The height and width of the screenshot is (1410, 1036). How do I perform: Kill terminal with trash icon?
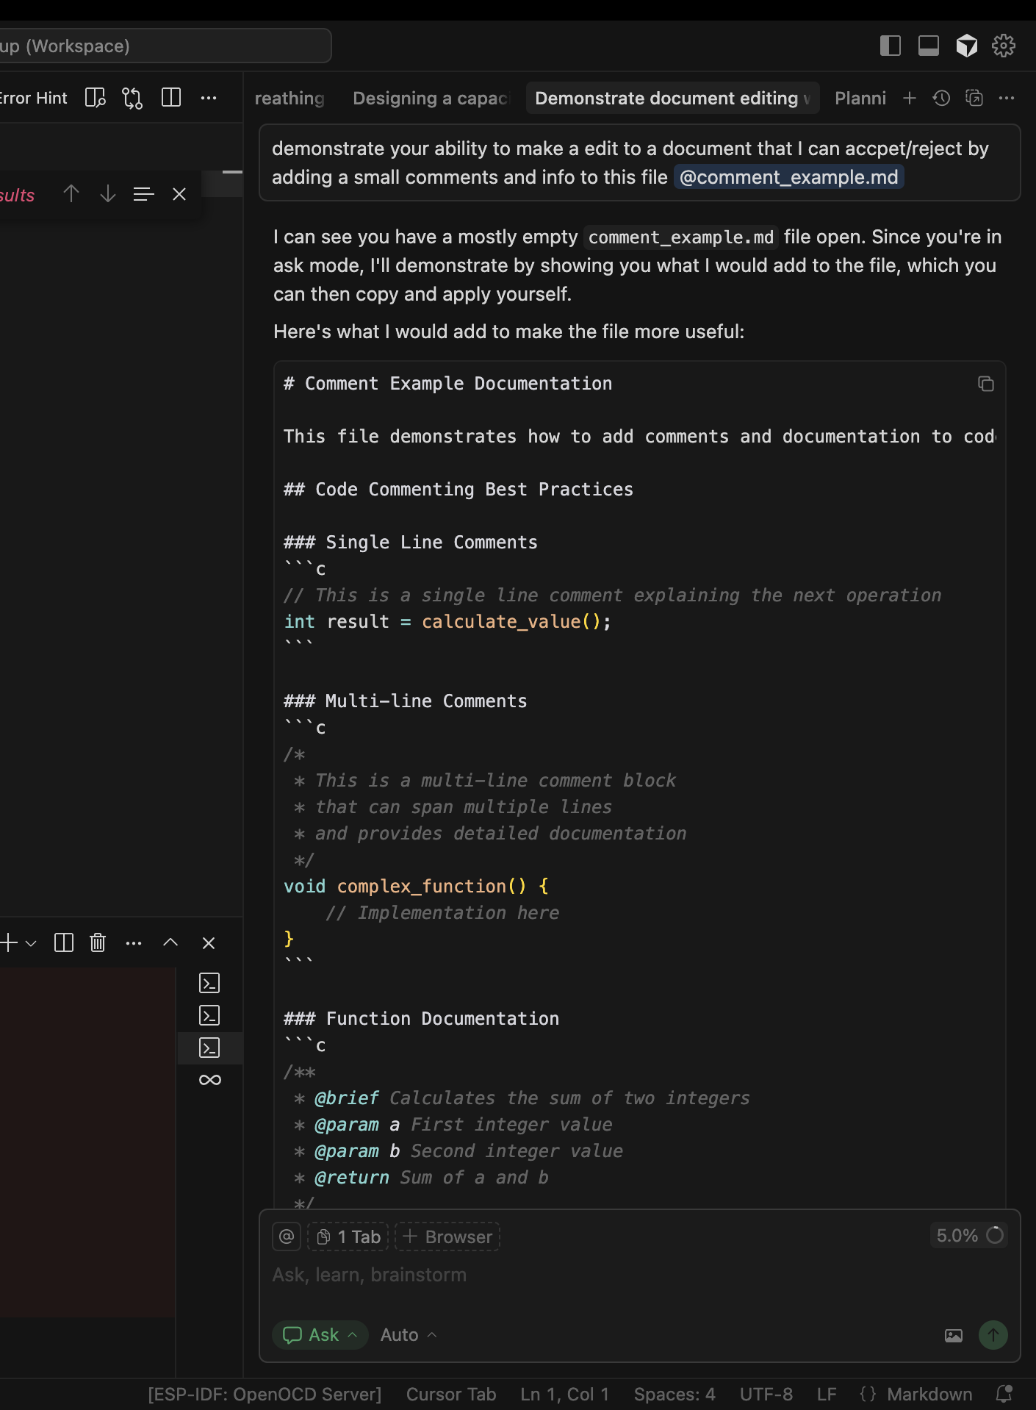(x=98, y=942)
